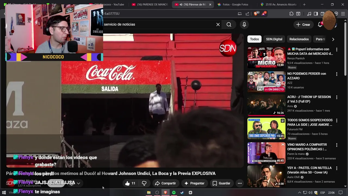Open the Renzo Pantich channel link
The image size is (348, 196).
click(296, 59)
